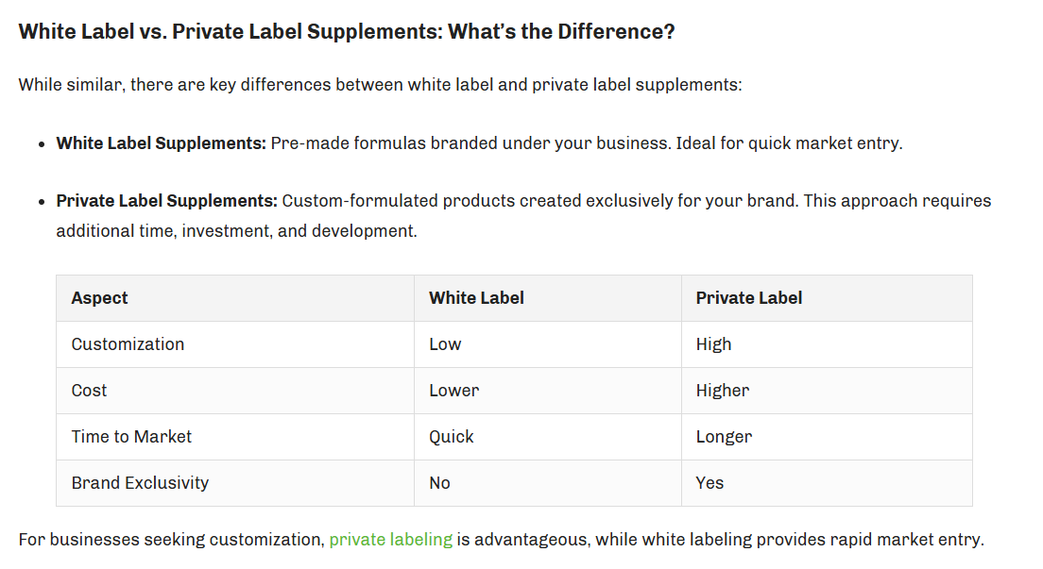Select the "Private Label" table column header
The width and height of the screenshot is (1043, 569).
click(749, 298)
